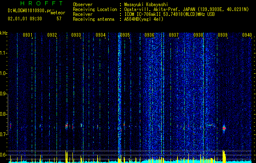Click the "Receiving antenna" label
Viewport: 256px width, 163px height.
94,19
